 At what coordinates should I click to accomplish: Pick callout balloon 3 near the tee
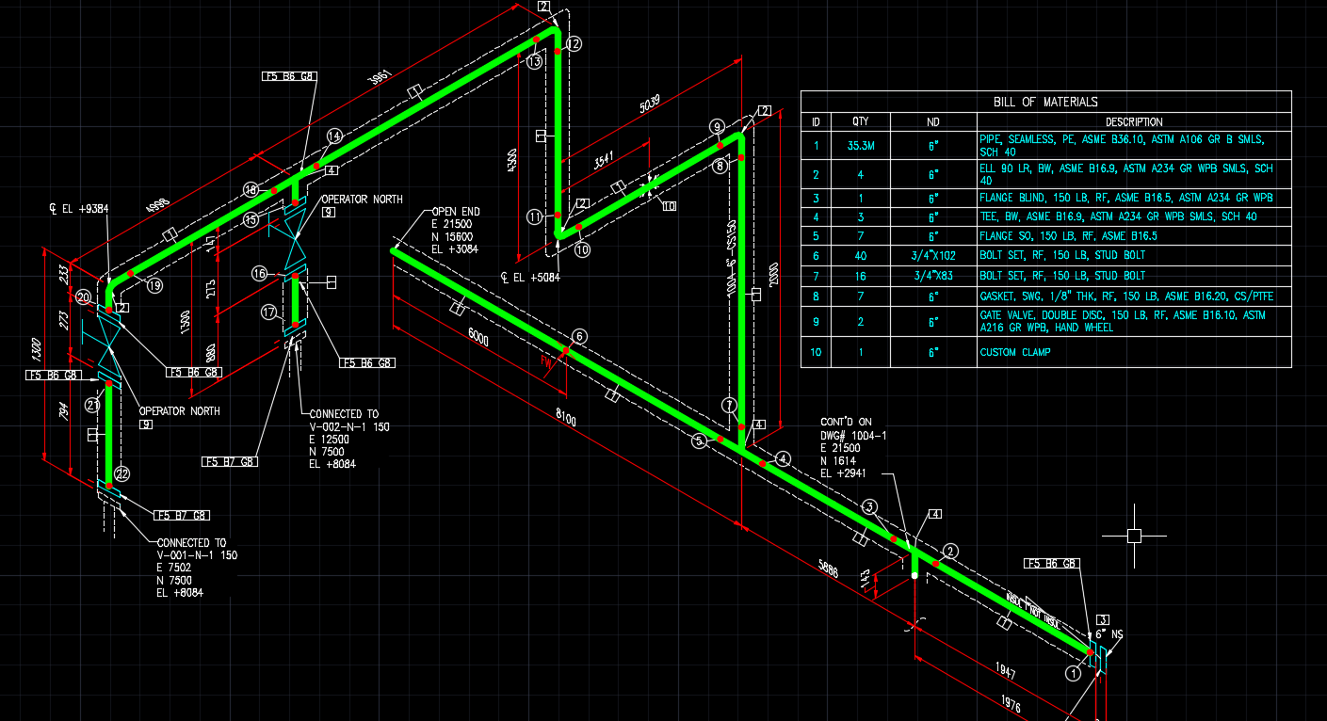[870, 506]
